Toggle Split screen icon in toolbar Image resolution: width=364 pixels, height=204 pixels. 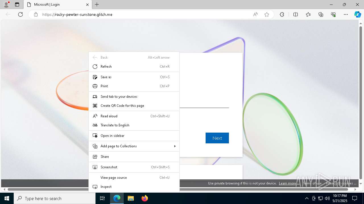(295, 14)
